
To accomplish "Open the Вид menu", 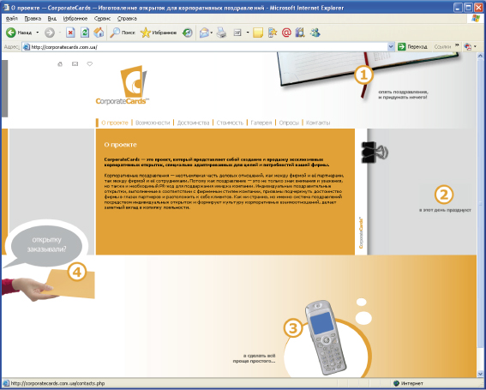I will (x=51, y=19).
